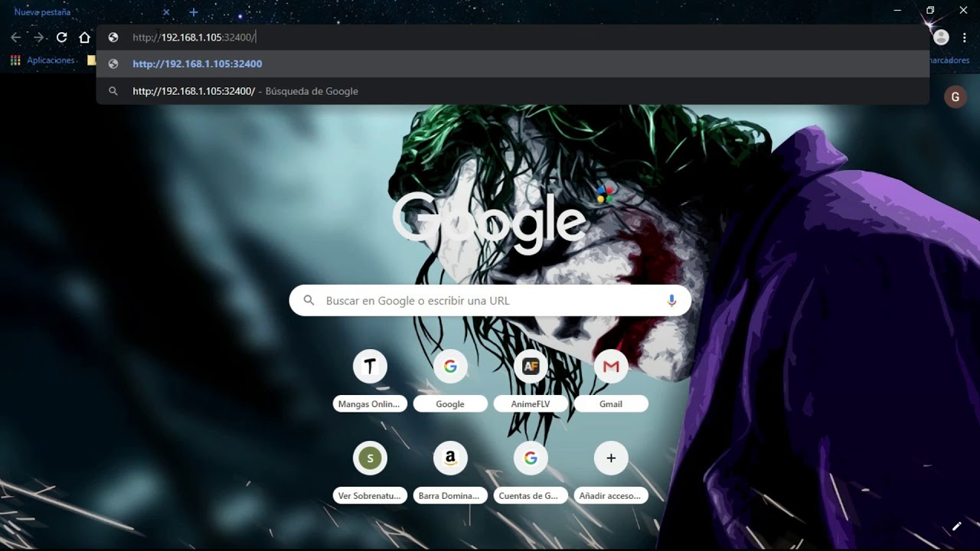Customize page with the pencil icon
The width and height of the screenshot is (980, 551).
(956, 527)
